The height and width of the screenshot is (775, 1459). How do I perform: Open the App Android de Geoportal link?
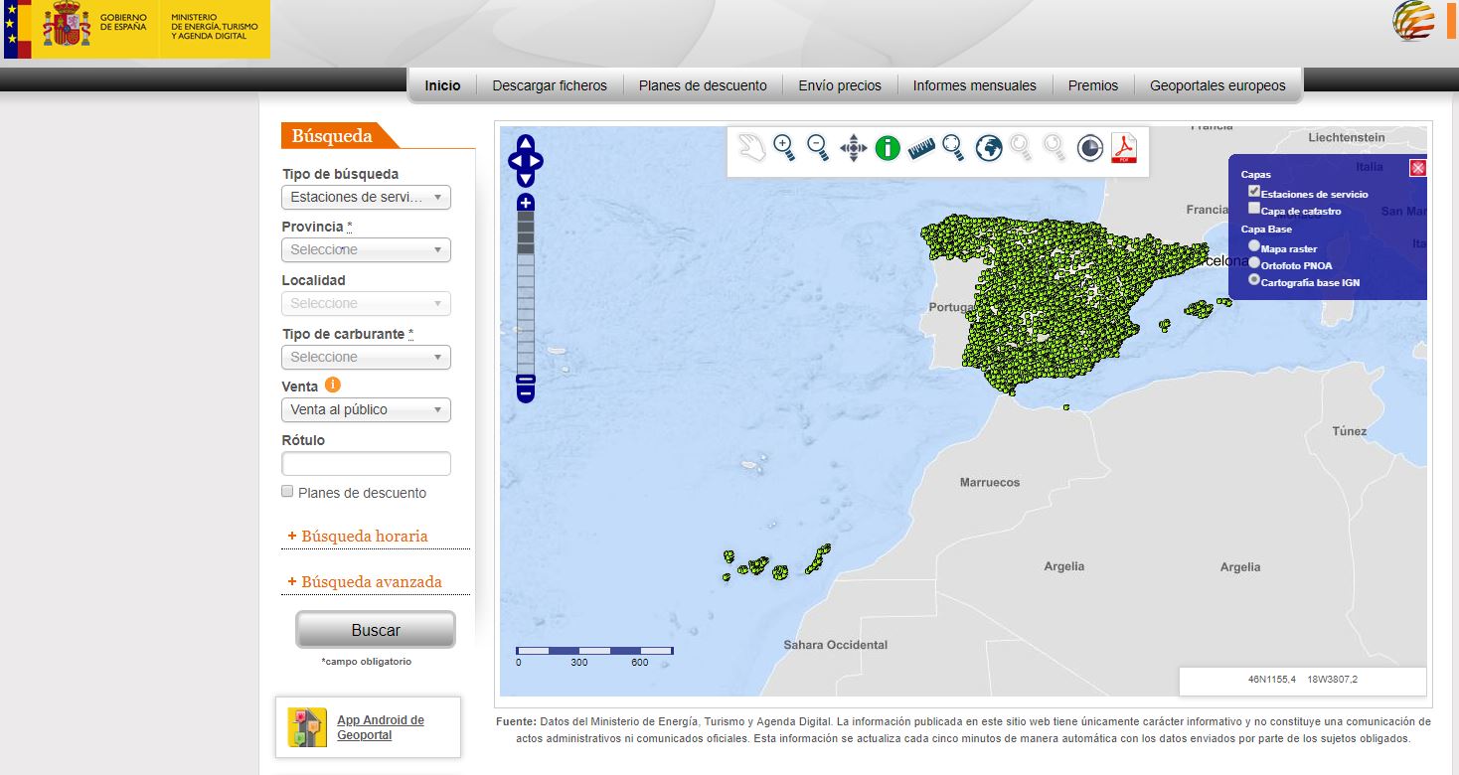[x=381, y=727]
